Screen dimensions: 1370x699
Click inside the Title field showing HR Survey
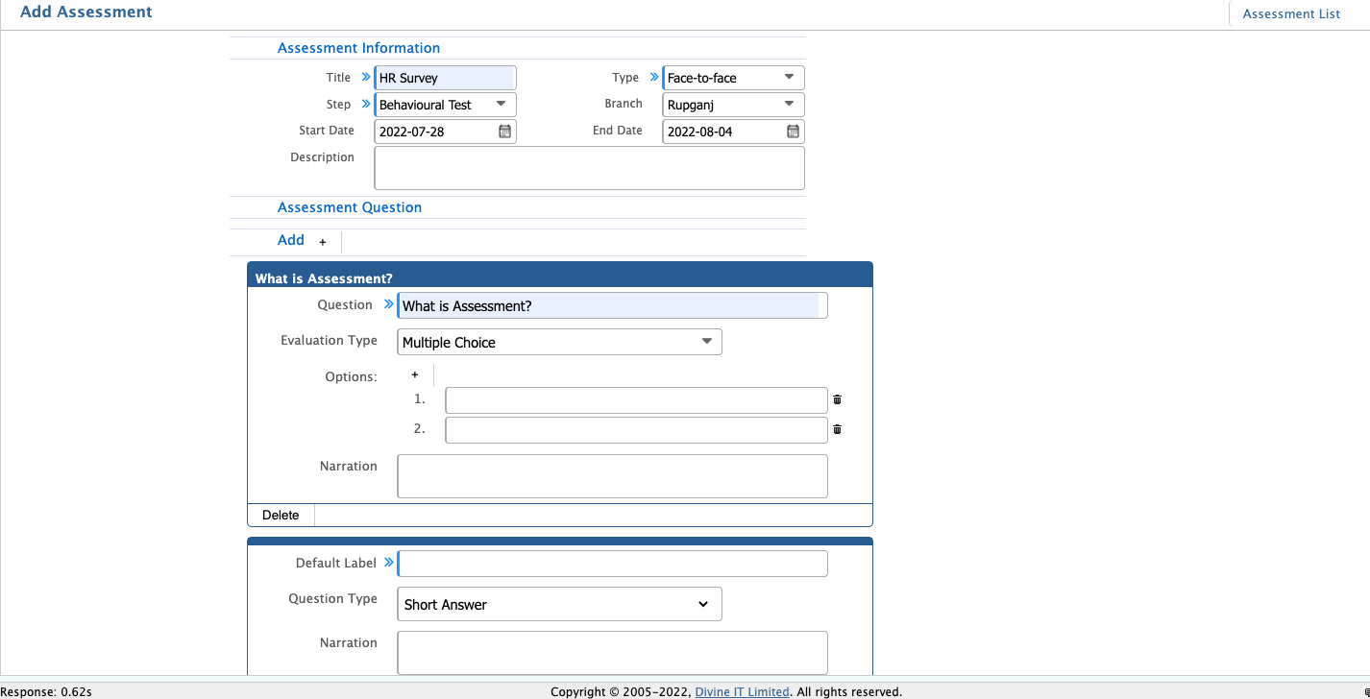445,77
